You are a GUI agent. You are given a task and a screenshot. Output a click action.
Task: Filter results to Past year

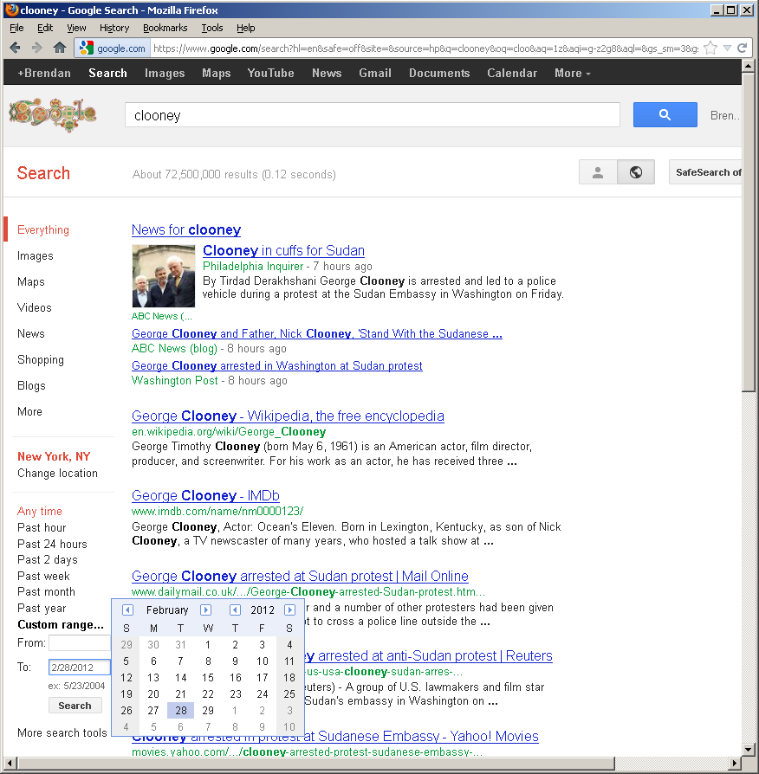coord(42,608)
